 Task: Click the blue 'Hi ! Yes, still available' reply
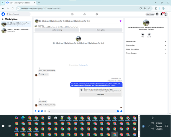tap(96, 85)
